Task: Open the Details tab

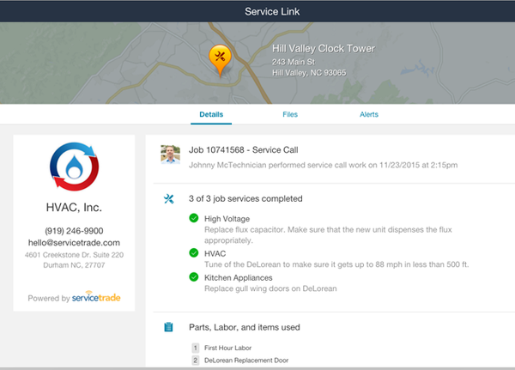Action: [x=211, y=114]
